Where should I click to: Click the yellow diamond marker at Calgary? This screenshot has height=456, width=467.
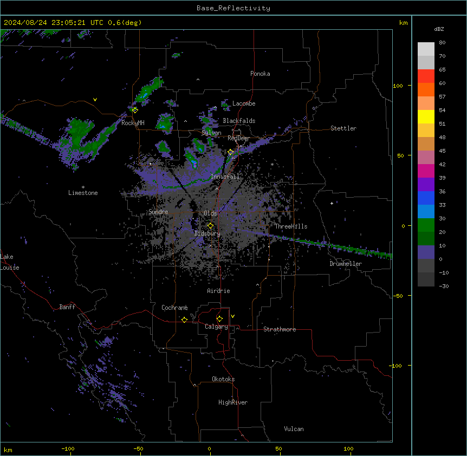click(219, 319)
